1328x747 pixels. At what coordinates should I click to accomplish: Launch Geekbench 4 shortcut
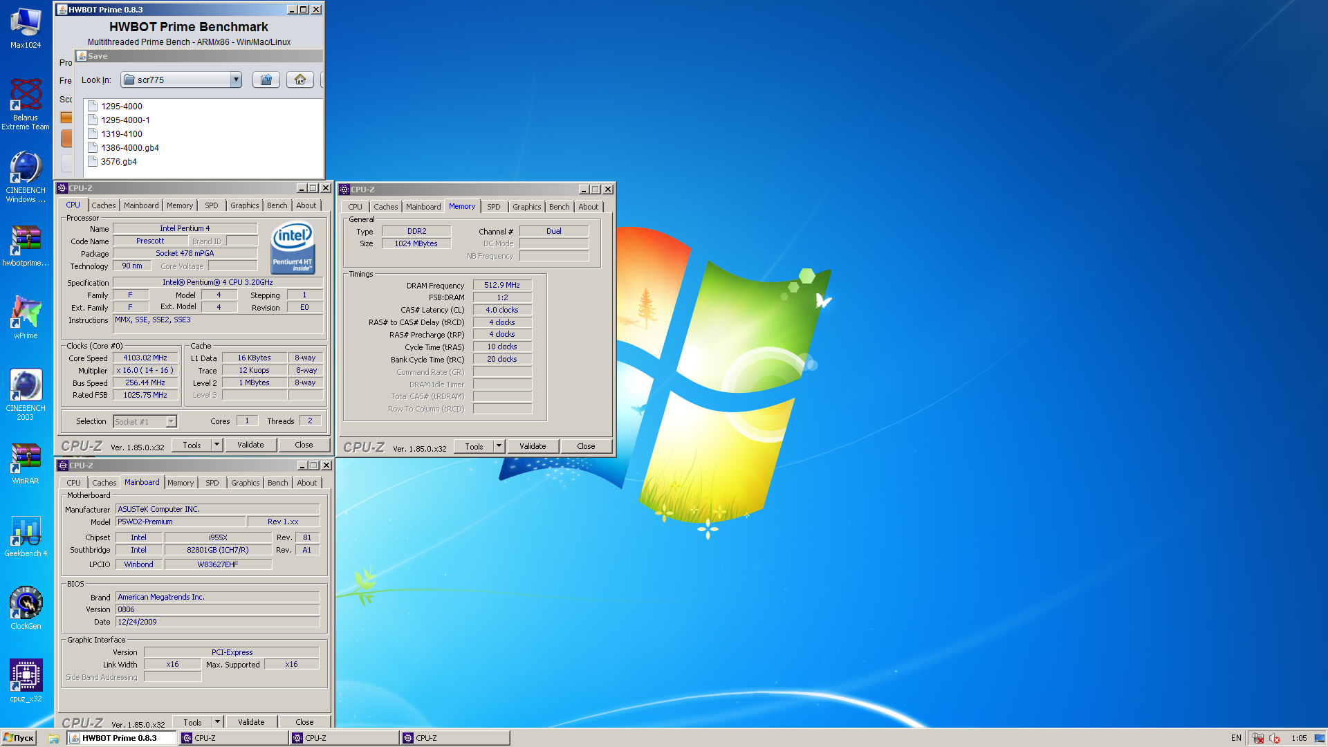point(26,536)
